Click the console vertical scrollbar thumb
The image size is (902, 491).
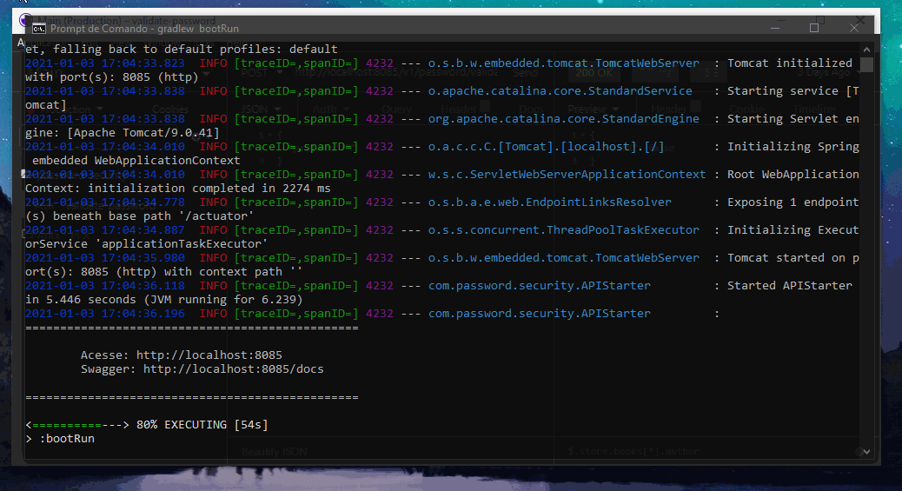coord(867,64)
